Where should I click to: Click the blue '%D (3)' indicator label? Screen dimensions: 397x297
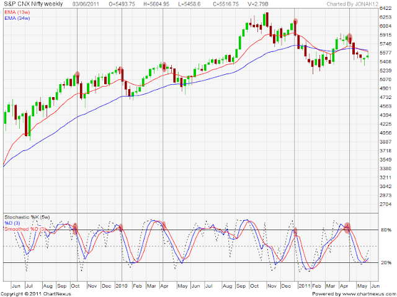click(12, 223)
